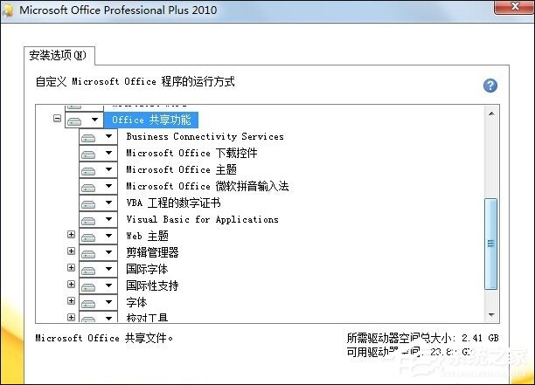Open install dropdown for 剪辑管理器
Image resolution: width=535 pixels, height=385 pixels.
(108, 252)
